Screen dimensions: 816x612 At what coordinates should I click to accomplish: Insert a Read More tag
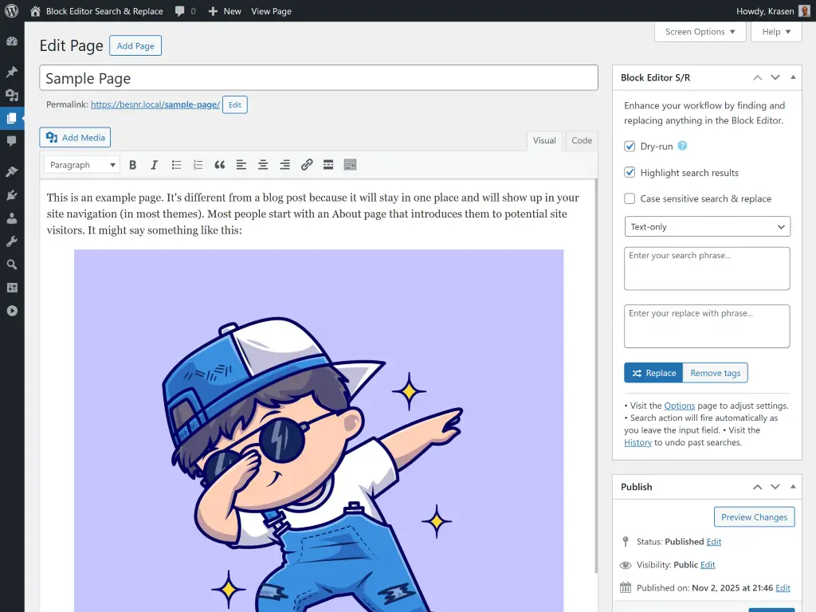pos(328,165)
